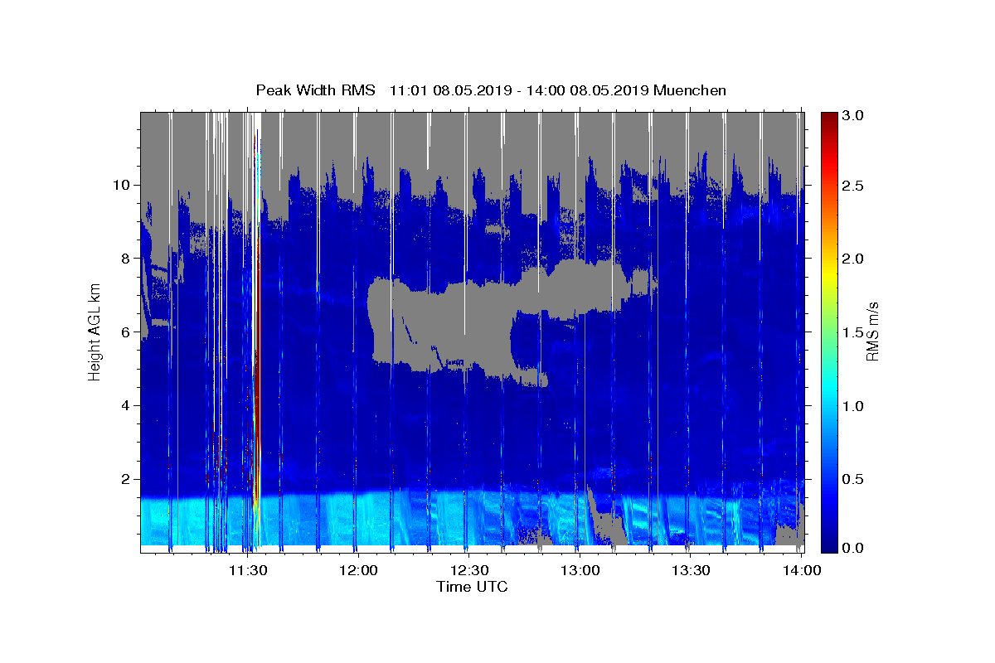The width and height of the screenshot is (995, 663).
Task: Click the 12:30 time tick label
Action: pos(468,570)
